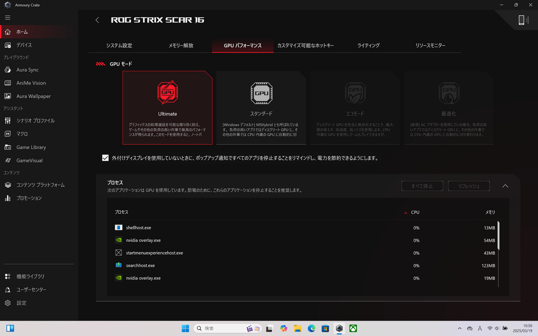538x336 pixels.
Task: Open Aura Sync in the sidebar
Action: coord(27,70)
